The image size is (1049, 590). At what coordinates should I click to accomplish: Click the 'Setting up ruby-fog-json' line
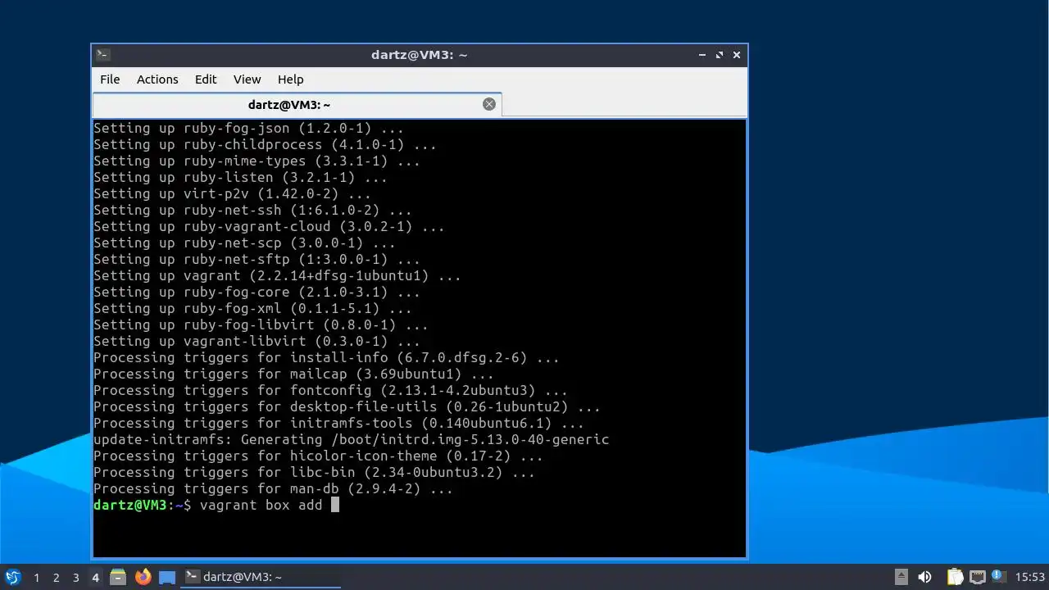click(x=248, y=128)
